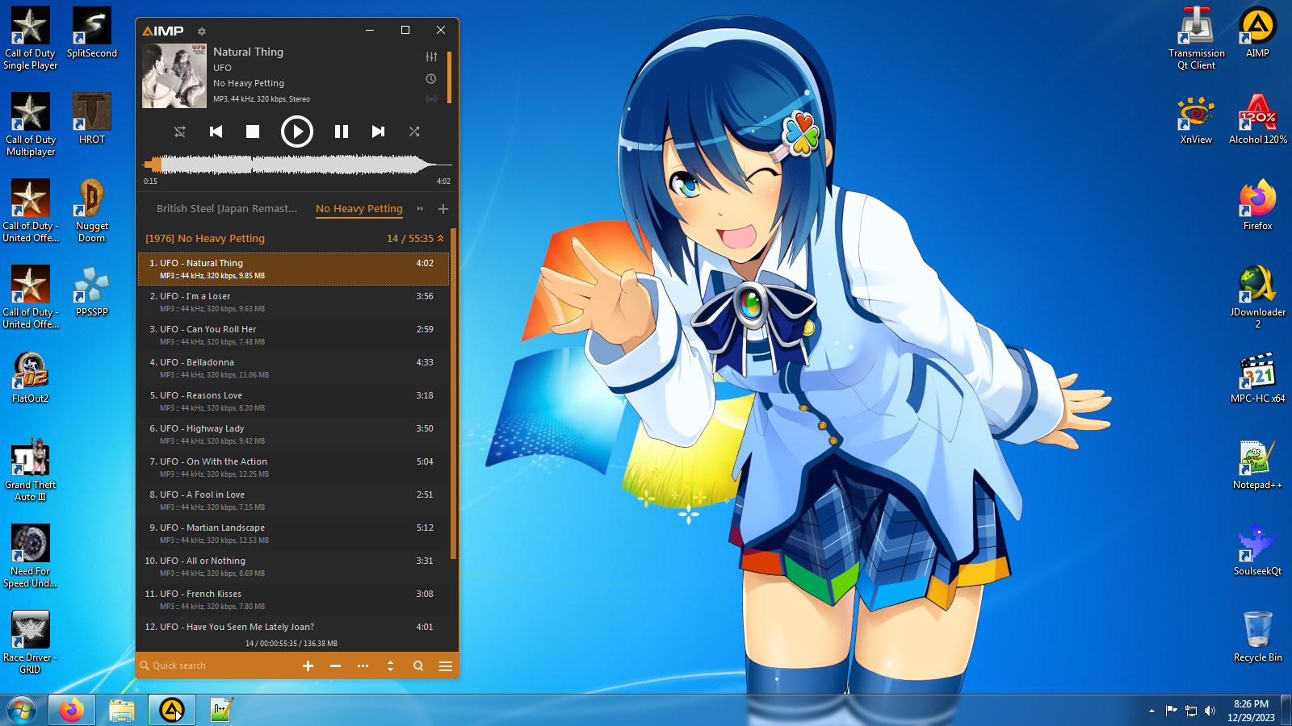Collapse the [1976] No Heavy Petting group
This screenshot has height=726, width=1292.
pyautogui.click(x=441, y=239)
